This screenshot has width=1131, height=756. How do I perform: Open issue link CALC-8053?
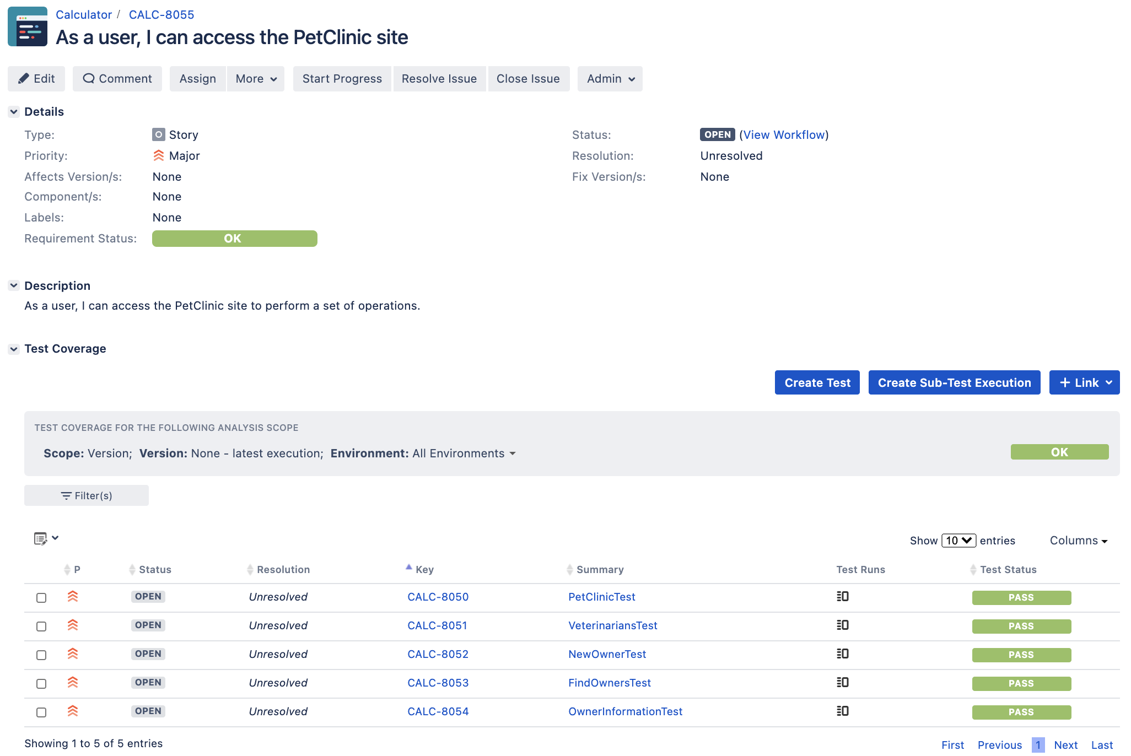coord(438,683)
